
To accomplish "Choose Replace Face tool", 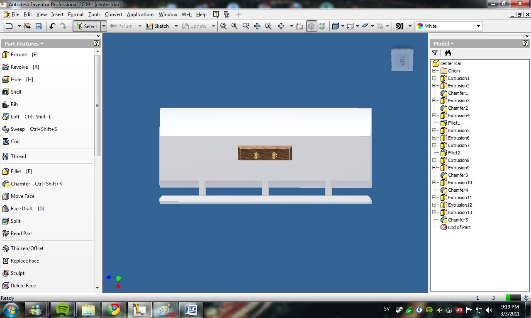I will click(21, 261).
